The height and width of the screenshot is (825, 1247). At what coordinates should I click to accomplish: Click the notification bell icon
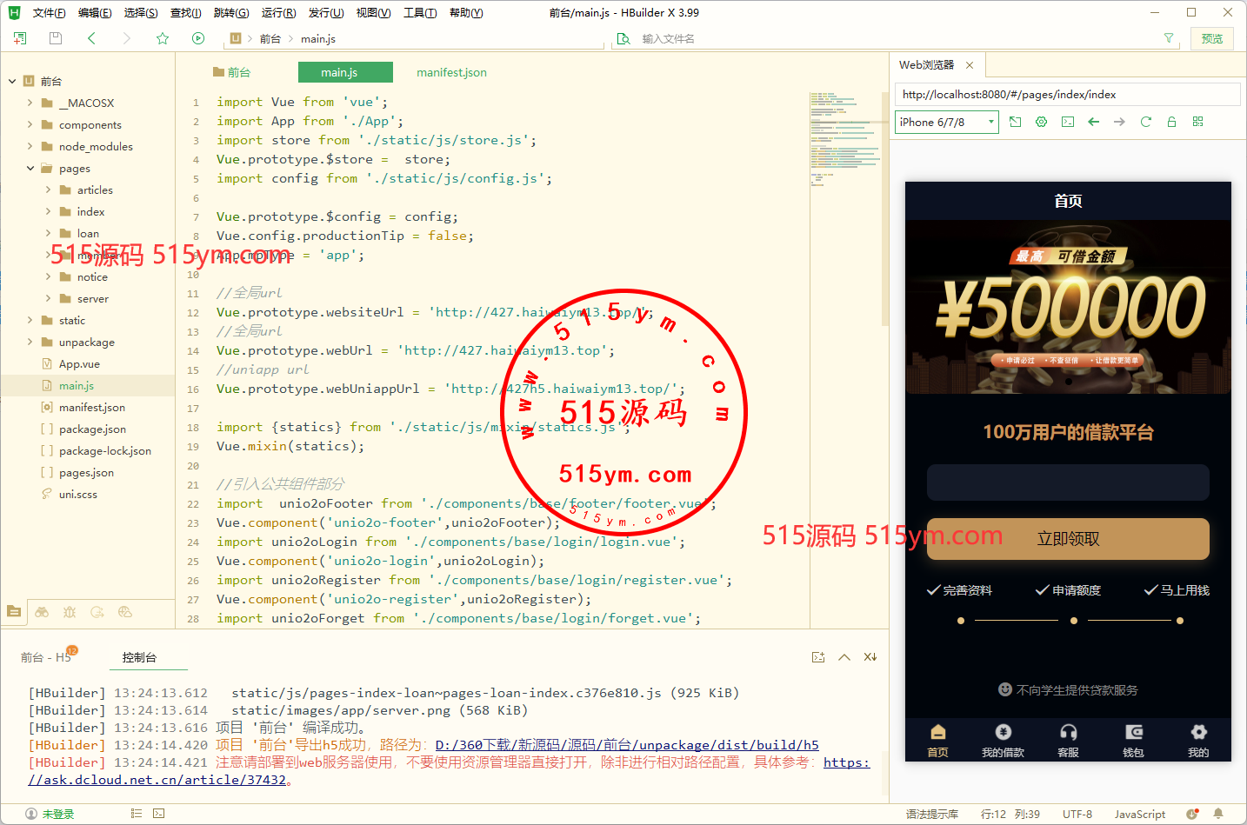tap(1218, 815)
